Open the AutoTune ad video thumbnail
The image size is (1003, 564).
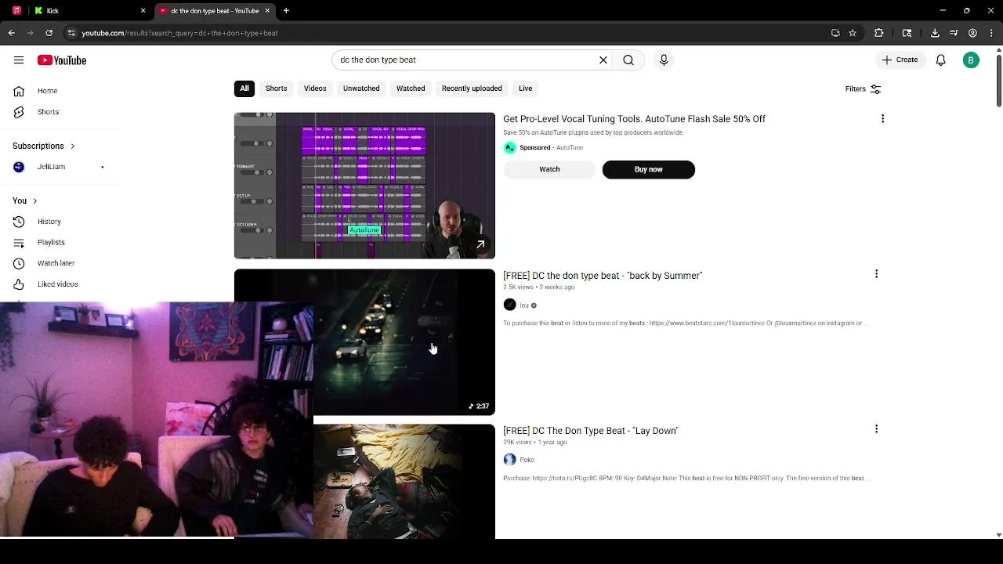[364, 186]
